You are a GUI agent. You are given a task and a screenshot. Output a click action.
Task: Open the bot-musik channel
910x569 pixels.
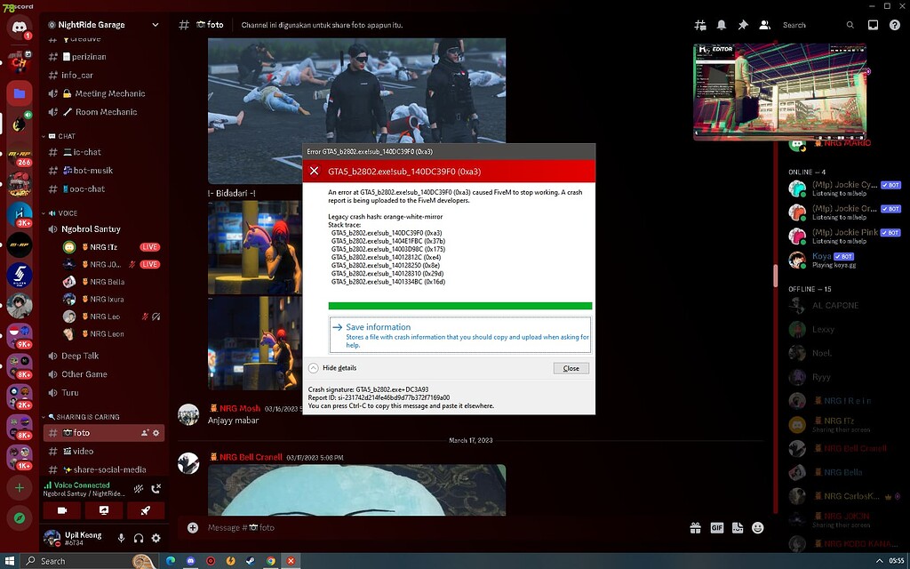tap(103, 171)
